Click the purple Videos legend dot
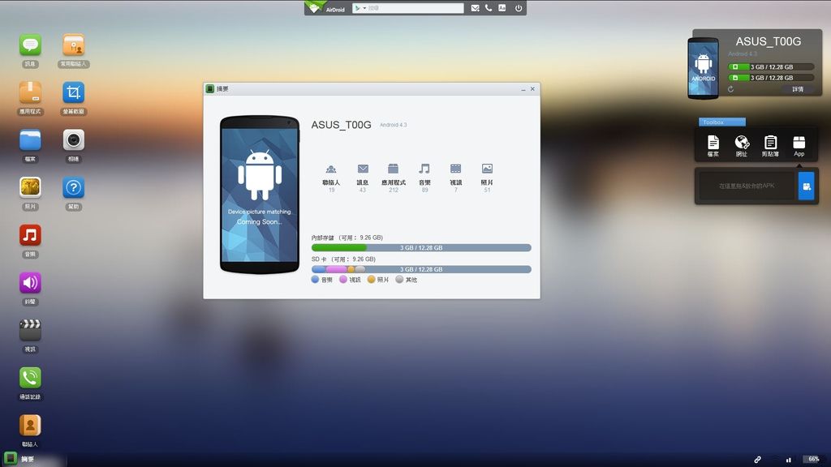 point(343,279)
